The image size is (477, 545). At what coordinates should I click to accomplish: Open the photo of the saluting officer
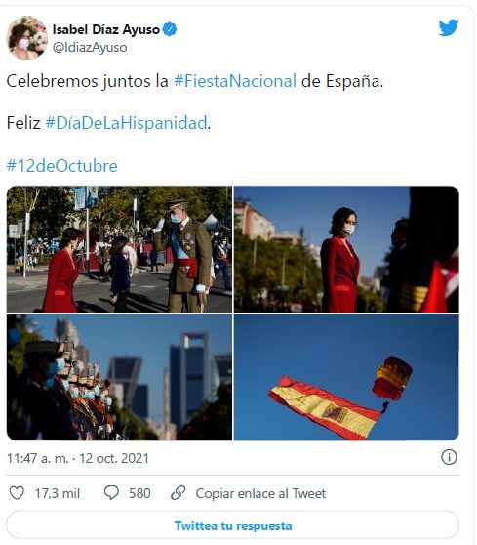click(119, 249)
